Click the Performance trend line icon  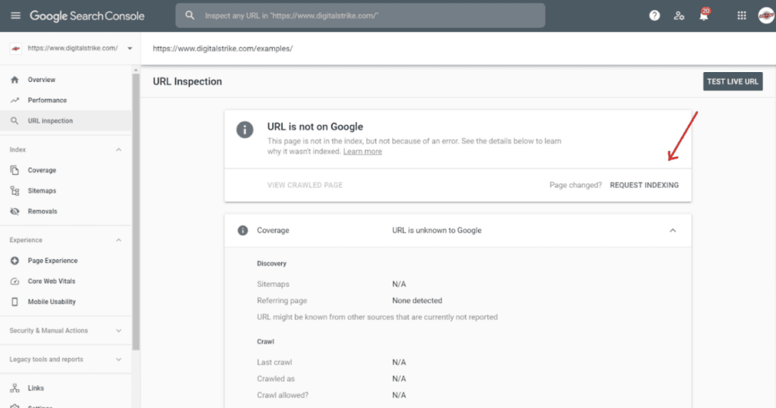(x=14, y=100)
